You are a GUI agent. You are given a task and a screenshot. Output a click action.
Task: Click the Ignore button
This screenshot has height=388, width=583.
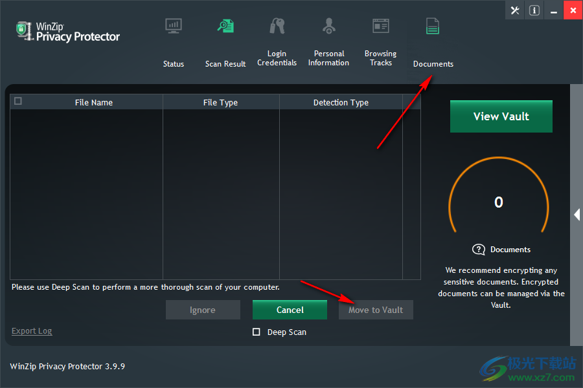pos(203,310)
